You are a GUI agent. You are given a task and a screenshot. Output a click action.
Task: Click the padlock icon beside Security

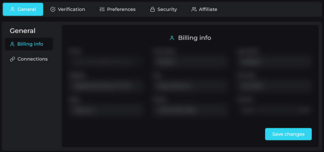tap(152, 9)
